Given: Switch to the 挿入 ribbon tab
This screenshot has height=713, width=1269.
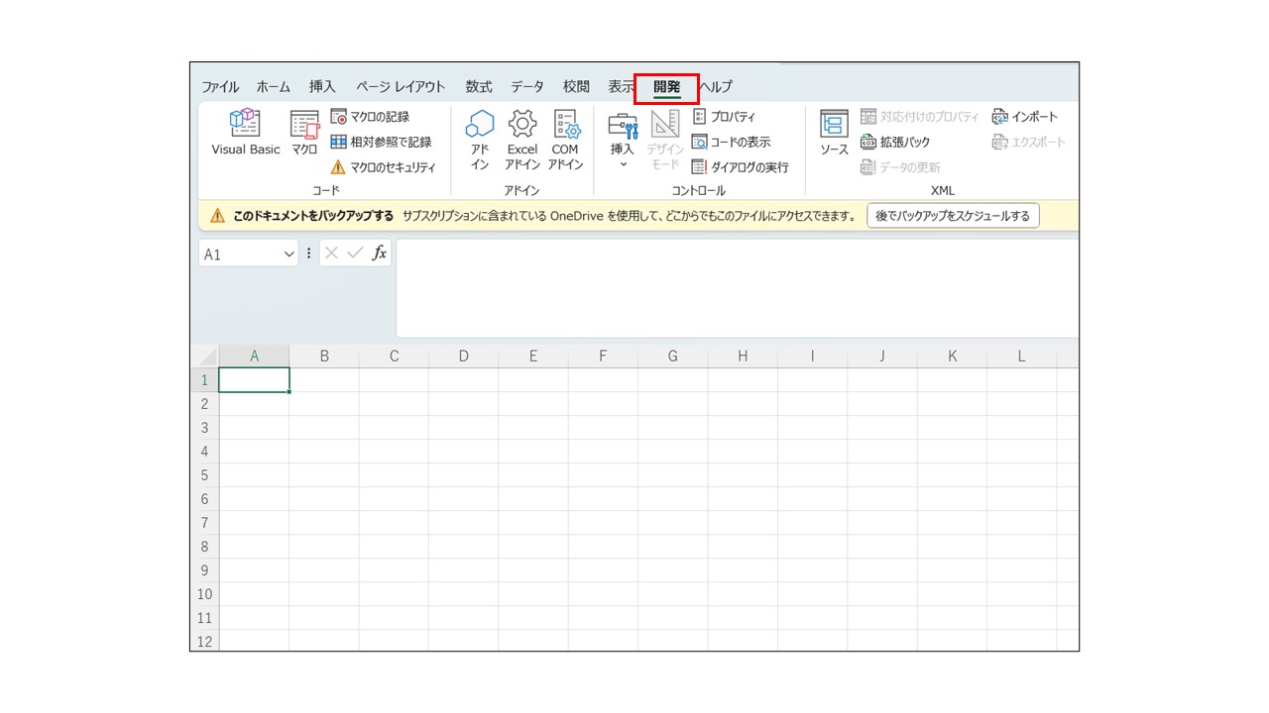Looking at the screenshot, I should [x=322, y=87].
